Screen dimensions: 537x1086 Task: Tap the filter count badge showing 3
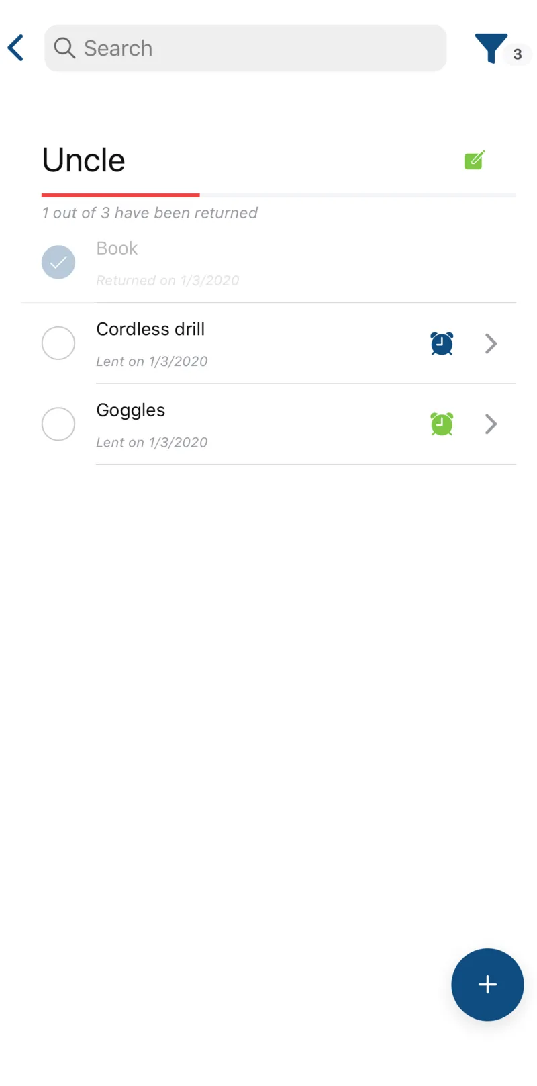pos(518,54)
